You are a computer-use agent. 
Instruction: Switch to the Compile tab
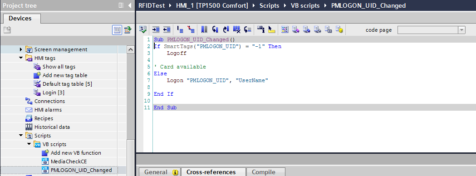[x=265, y=172]
